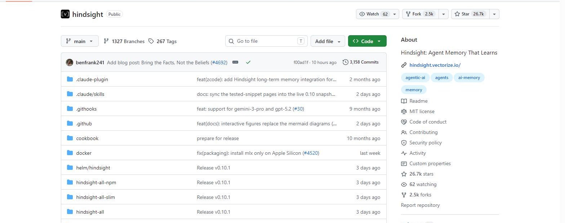Click the hindsight-all folder icon
This screenshot has height=223, width=565.
pyautogui.click(x=70, y=212)
